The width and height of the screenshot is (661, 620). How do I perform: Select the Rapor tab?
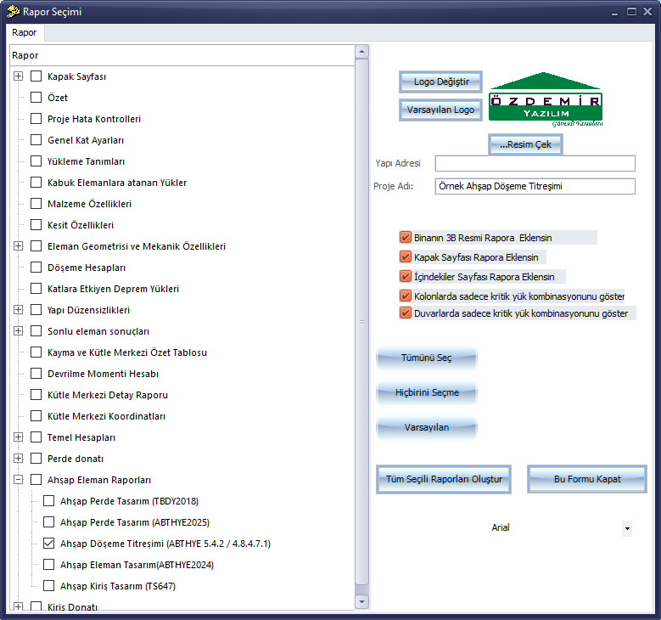point(25,32)
